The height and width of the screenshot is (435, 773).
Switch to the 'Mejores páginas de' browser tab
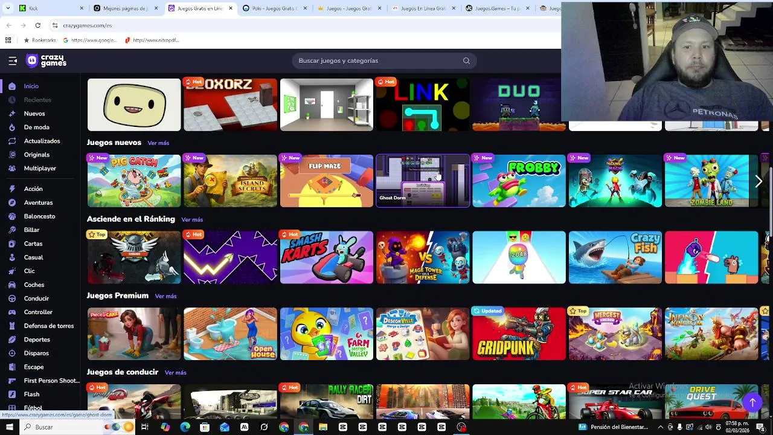[x=126, y=8]
